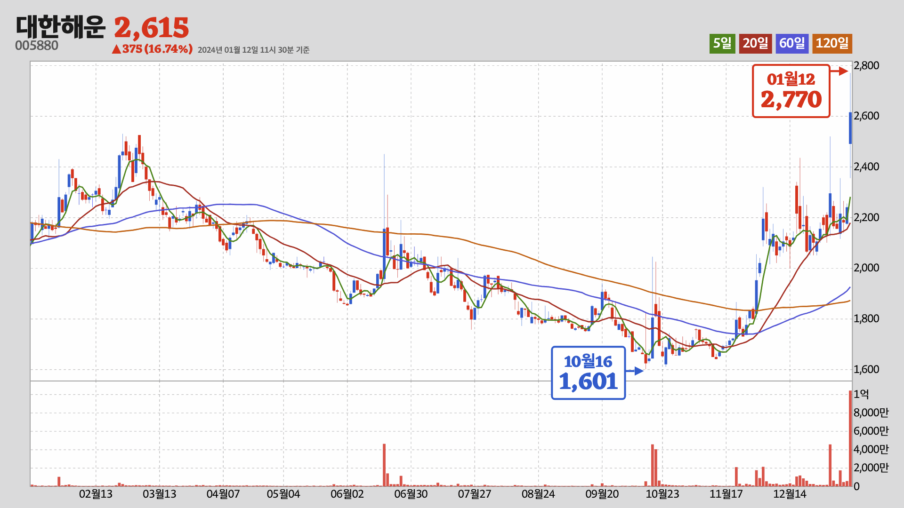Click the 05월04 date axis label
The height and width of the screenshot is (508, 904).
coord(283,494)
